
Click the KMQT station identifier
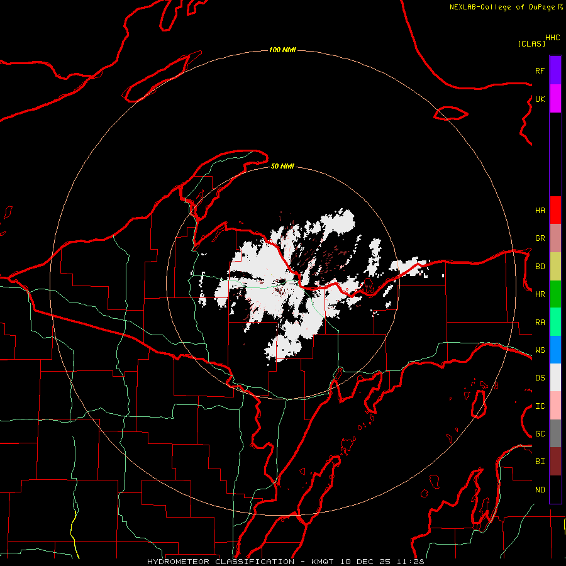click(x=323, y=562)
